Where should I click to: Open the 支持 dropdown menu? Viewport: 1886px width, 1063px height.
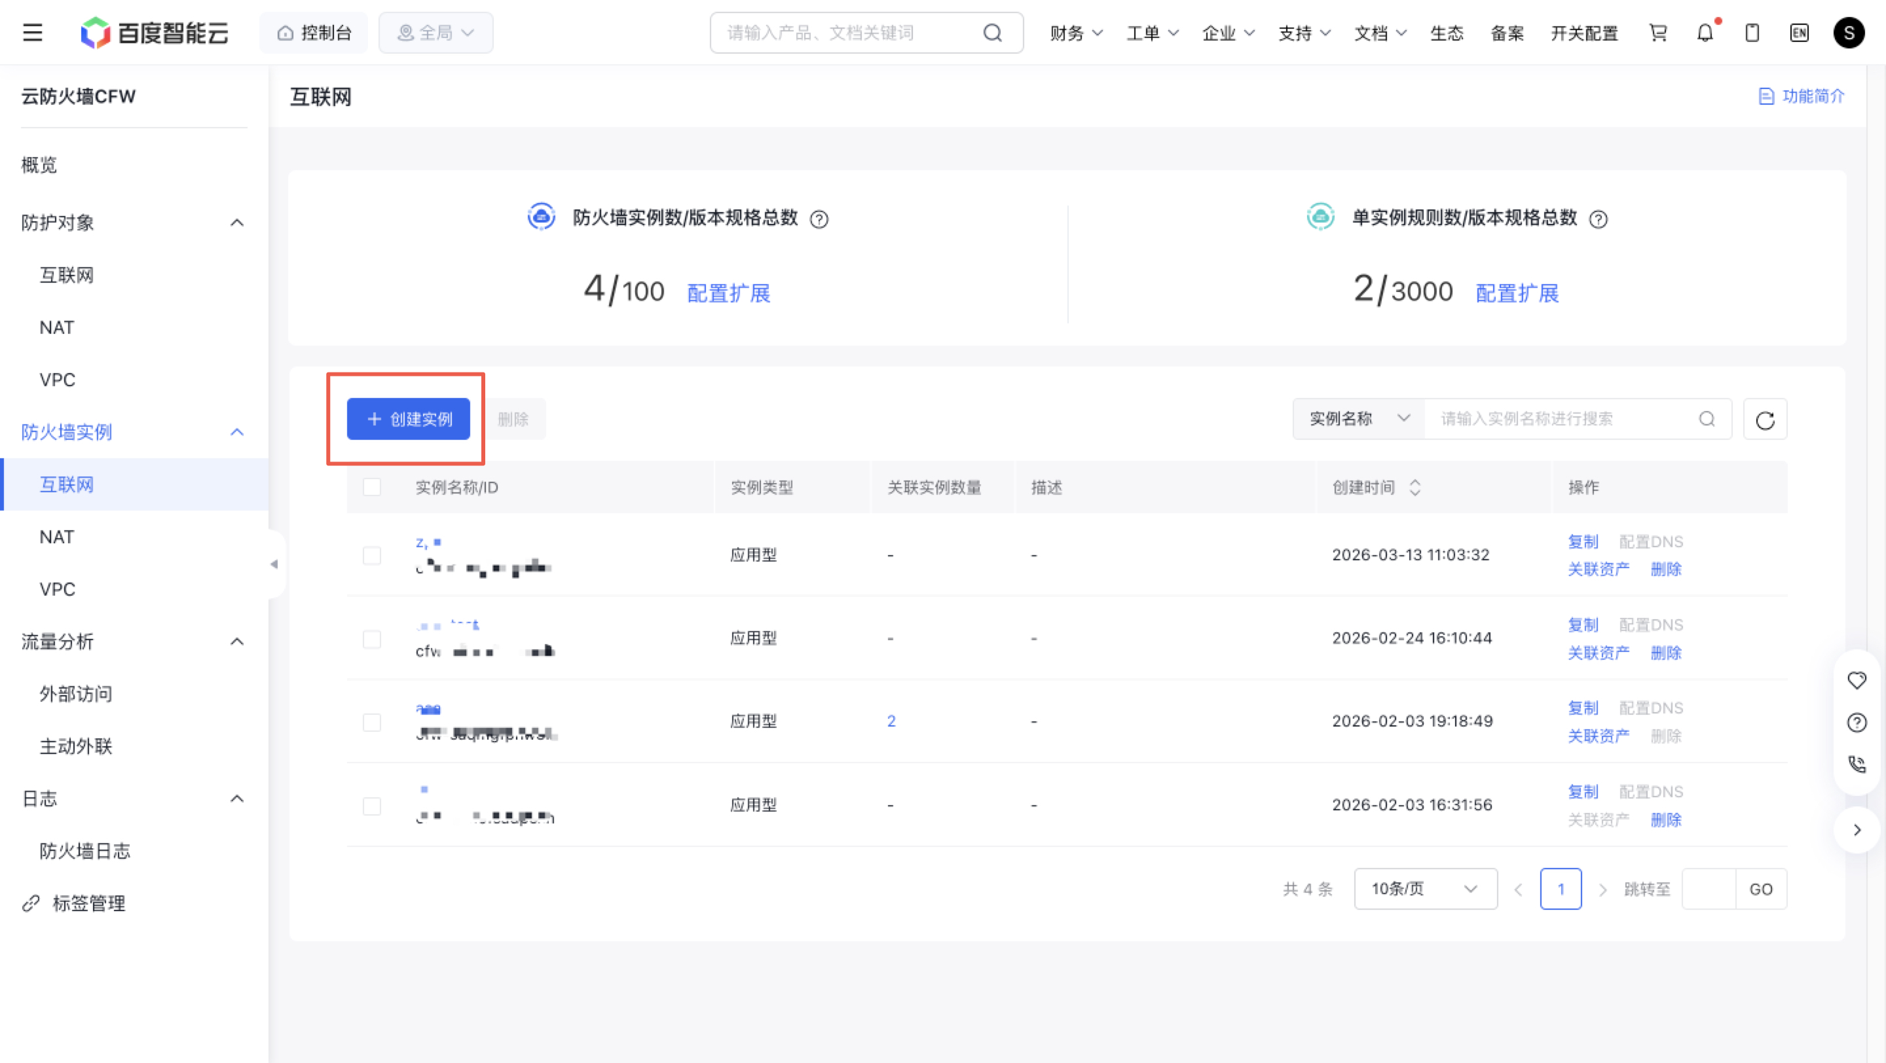[x=1304, y=33]
